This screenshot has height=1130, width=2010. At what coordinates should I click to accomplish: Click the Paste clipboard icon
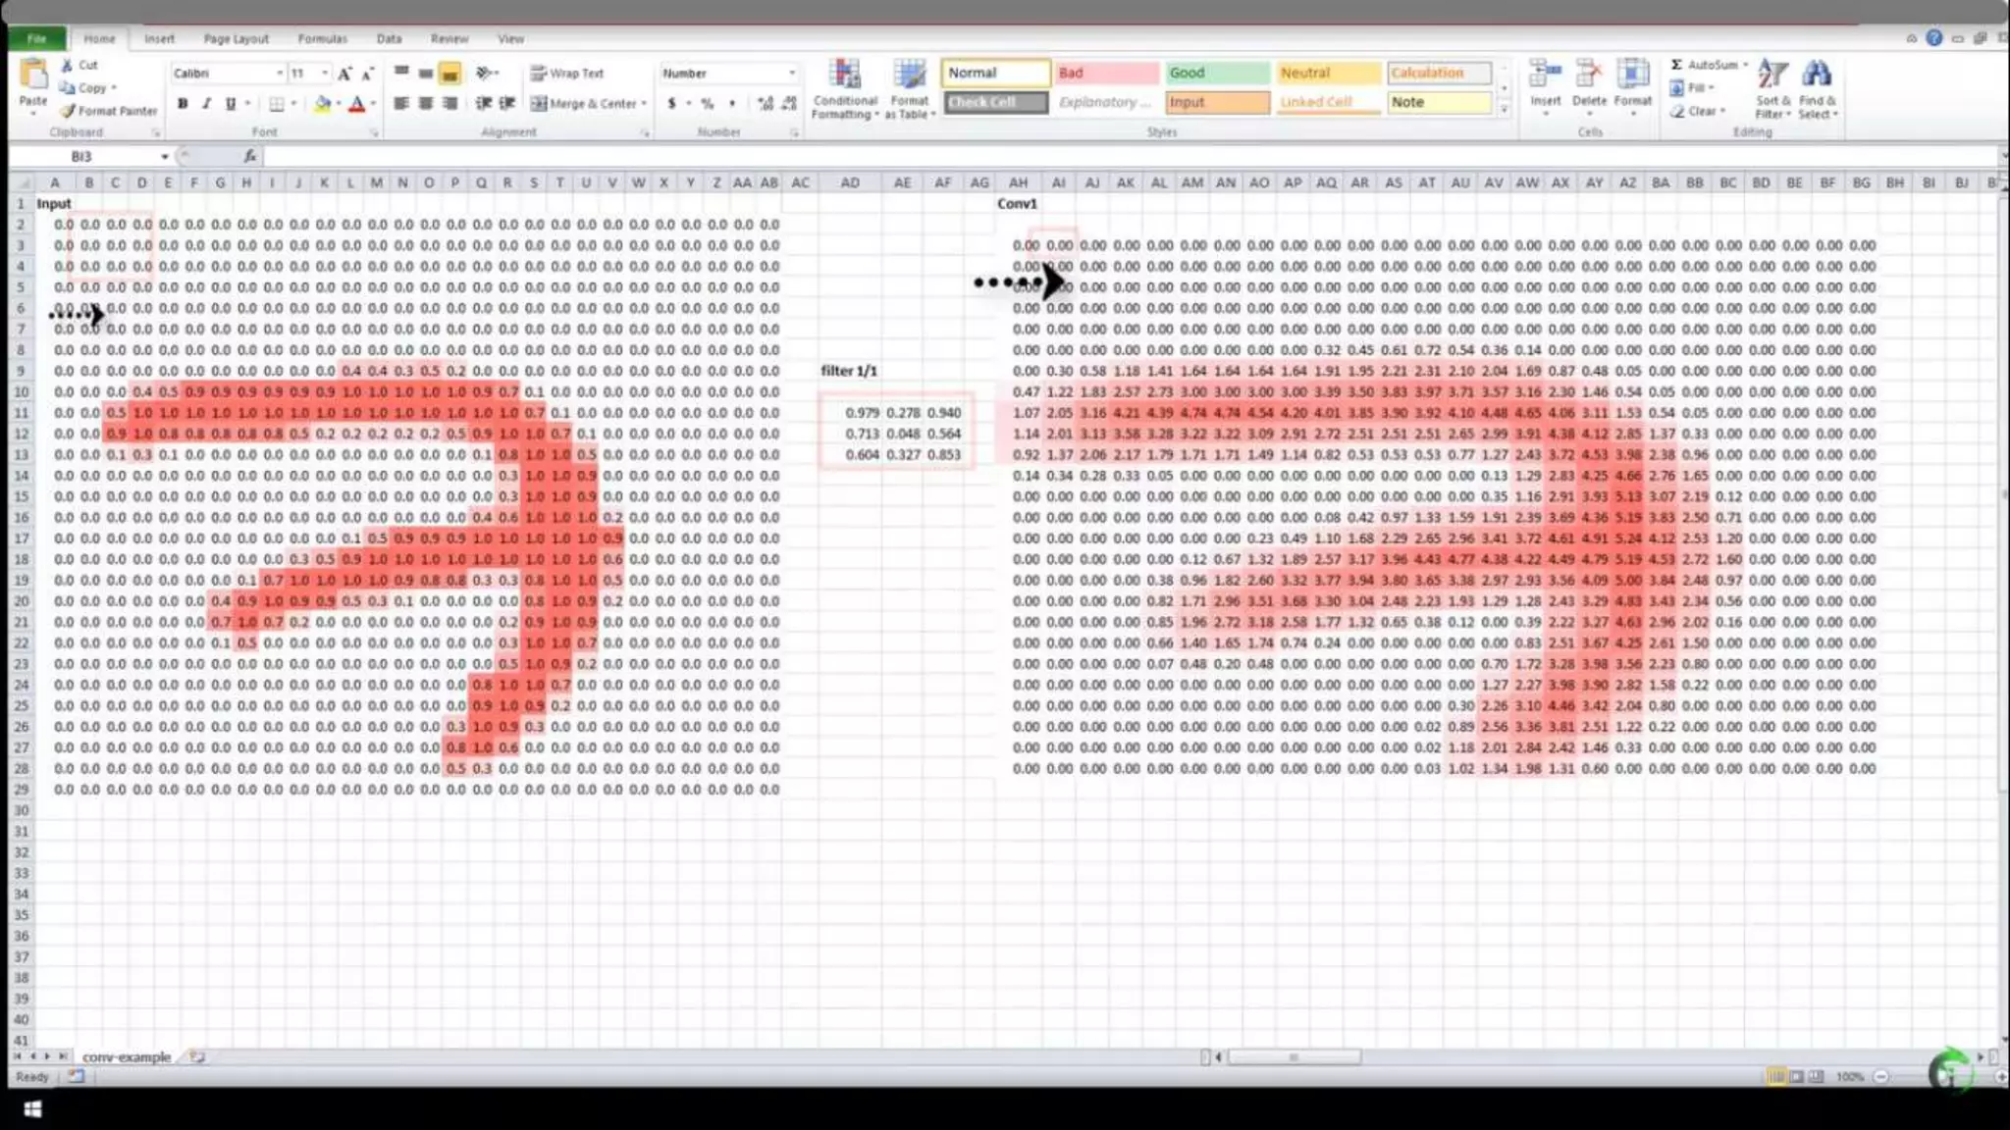pos(33,75)
